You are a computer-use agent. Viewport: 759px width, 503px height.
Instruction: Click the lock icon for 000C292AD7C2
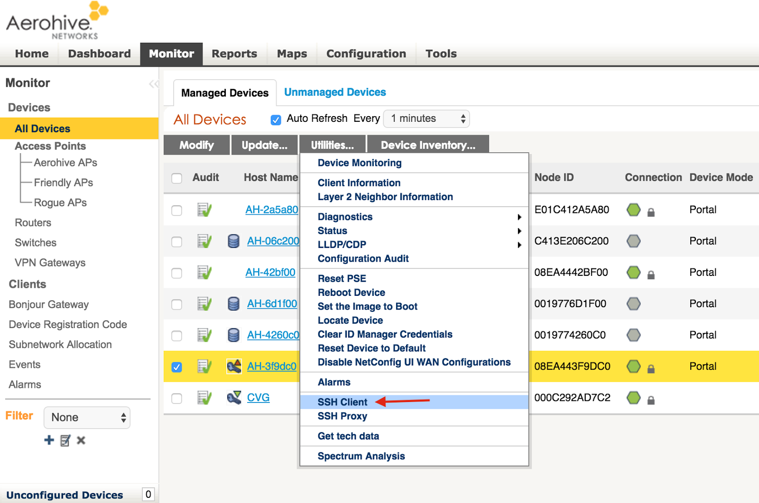coord(651,400)
